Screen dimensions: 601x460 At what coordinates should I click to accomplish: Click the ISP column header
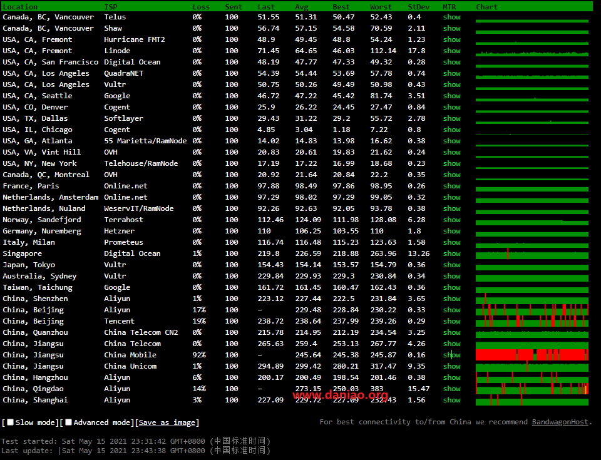click(x=110, y=7)
